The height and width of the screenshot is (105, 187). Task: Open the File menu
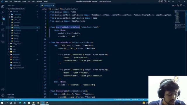(x=6, y=1)
